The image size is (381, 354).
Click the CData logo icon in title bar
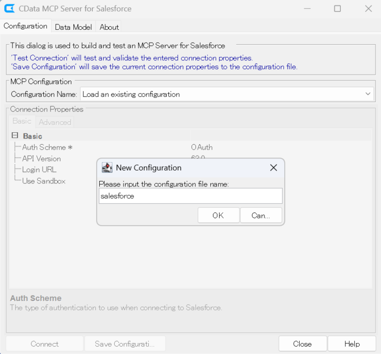coord(9,8)
